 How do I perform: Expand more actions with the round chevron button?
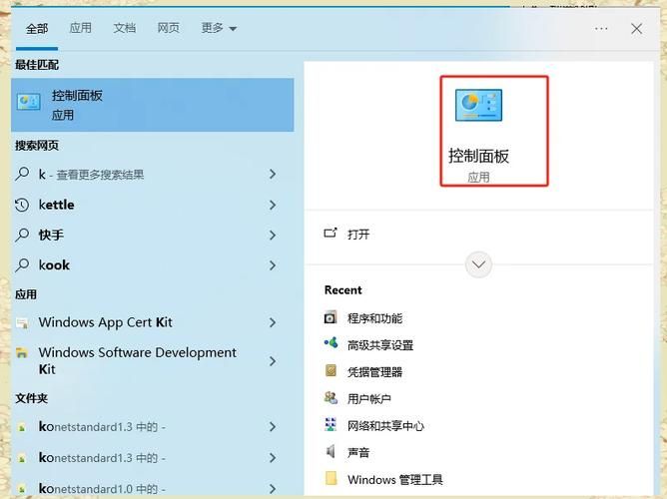coord(478,264)
